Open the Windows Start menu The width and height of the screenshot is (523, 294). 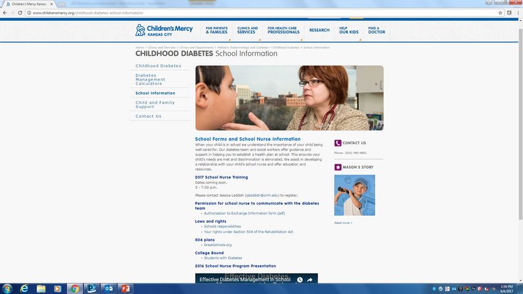point(7,288)
